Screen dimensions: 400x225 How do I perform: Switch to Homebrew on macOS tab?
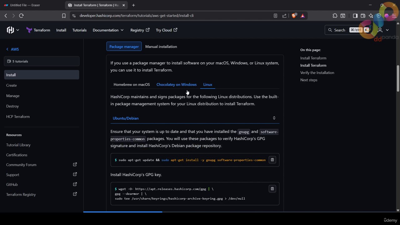[x=132, y=85]
